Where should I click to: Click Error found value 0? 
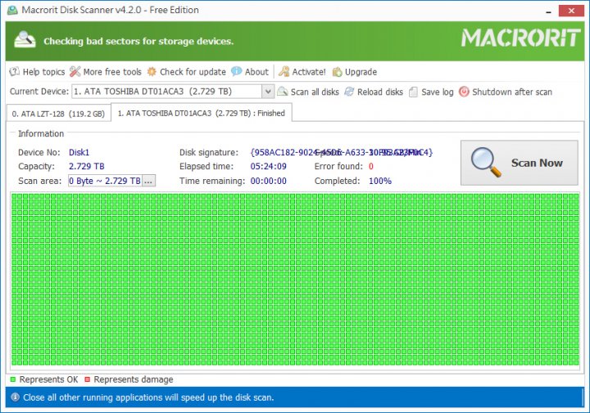tap(371, 166)
